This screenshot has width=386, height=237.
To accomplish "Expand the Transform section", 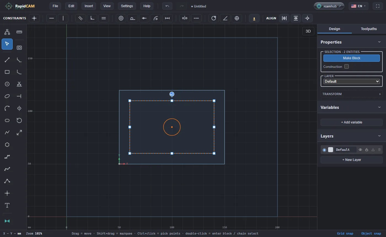I will [352, 94].
